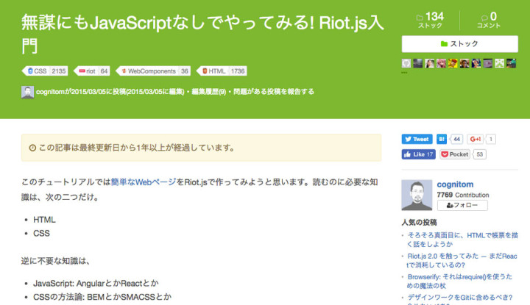Click the ストック button
The width and height of the screenshot is (530, 305).
tap(459, 44)
